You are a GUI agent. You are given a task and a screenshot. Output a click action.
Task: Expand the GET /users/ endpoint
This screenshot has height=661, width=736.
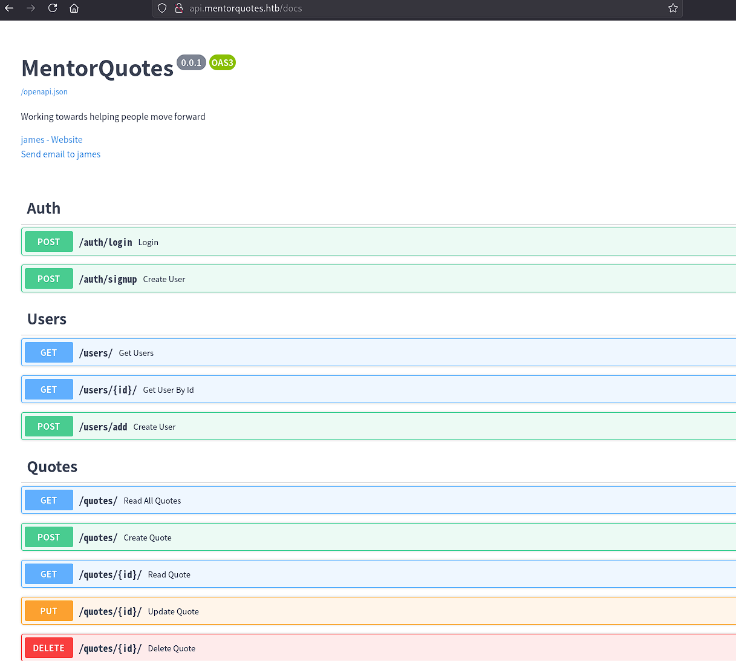click(379, 352)
